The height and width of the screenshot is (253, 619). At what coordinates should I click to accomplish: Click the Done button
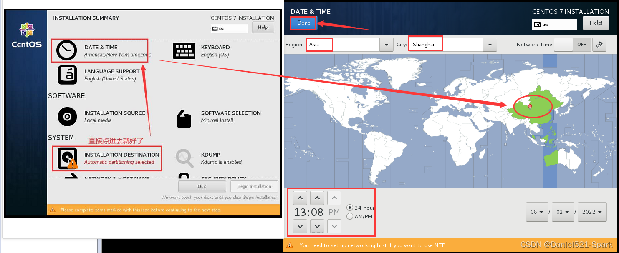click(304, 23)
